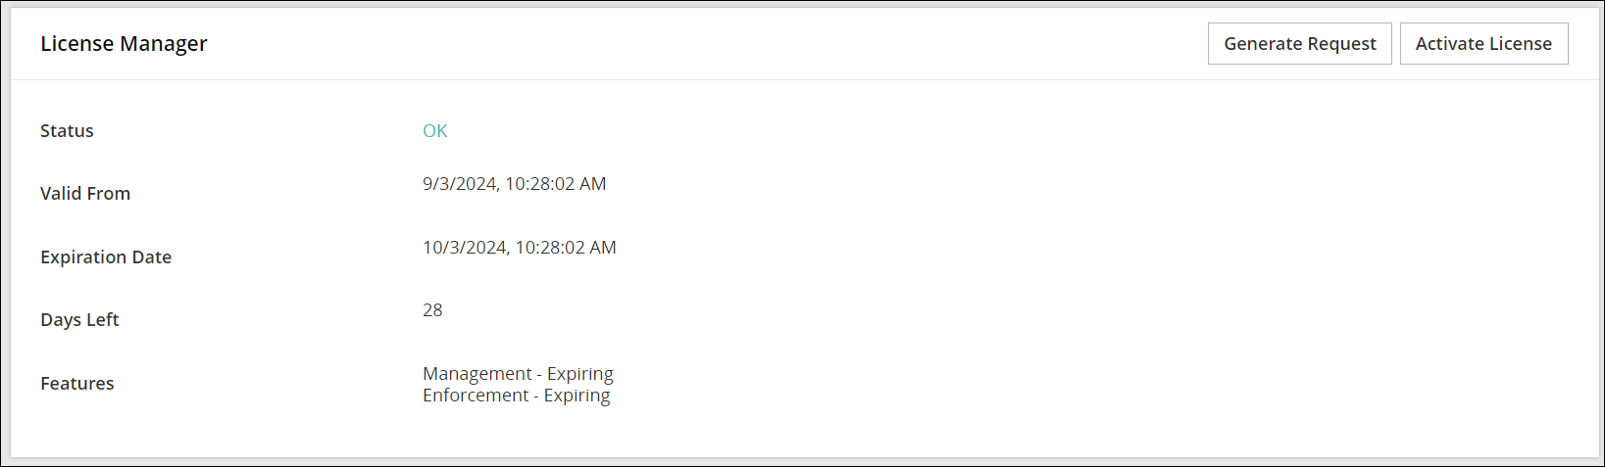Screen dimensions: 1605x467
Task: Click the word License on the Activate button
Action: (x=1519, y=44)
